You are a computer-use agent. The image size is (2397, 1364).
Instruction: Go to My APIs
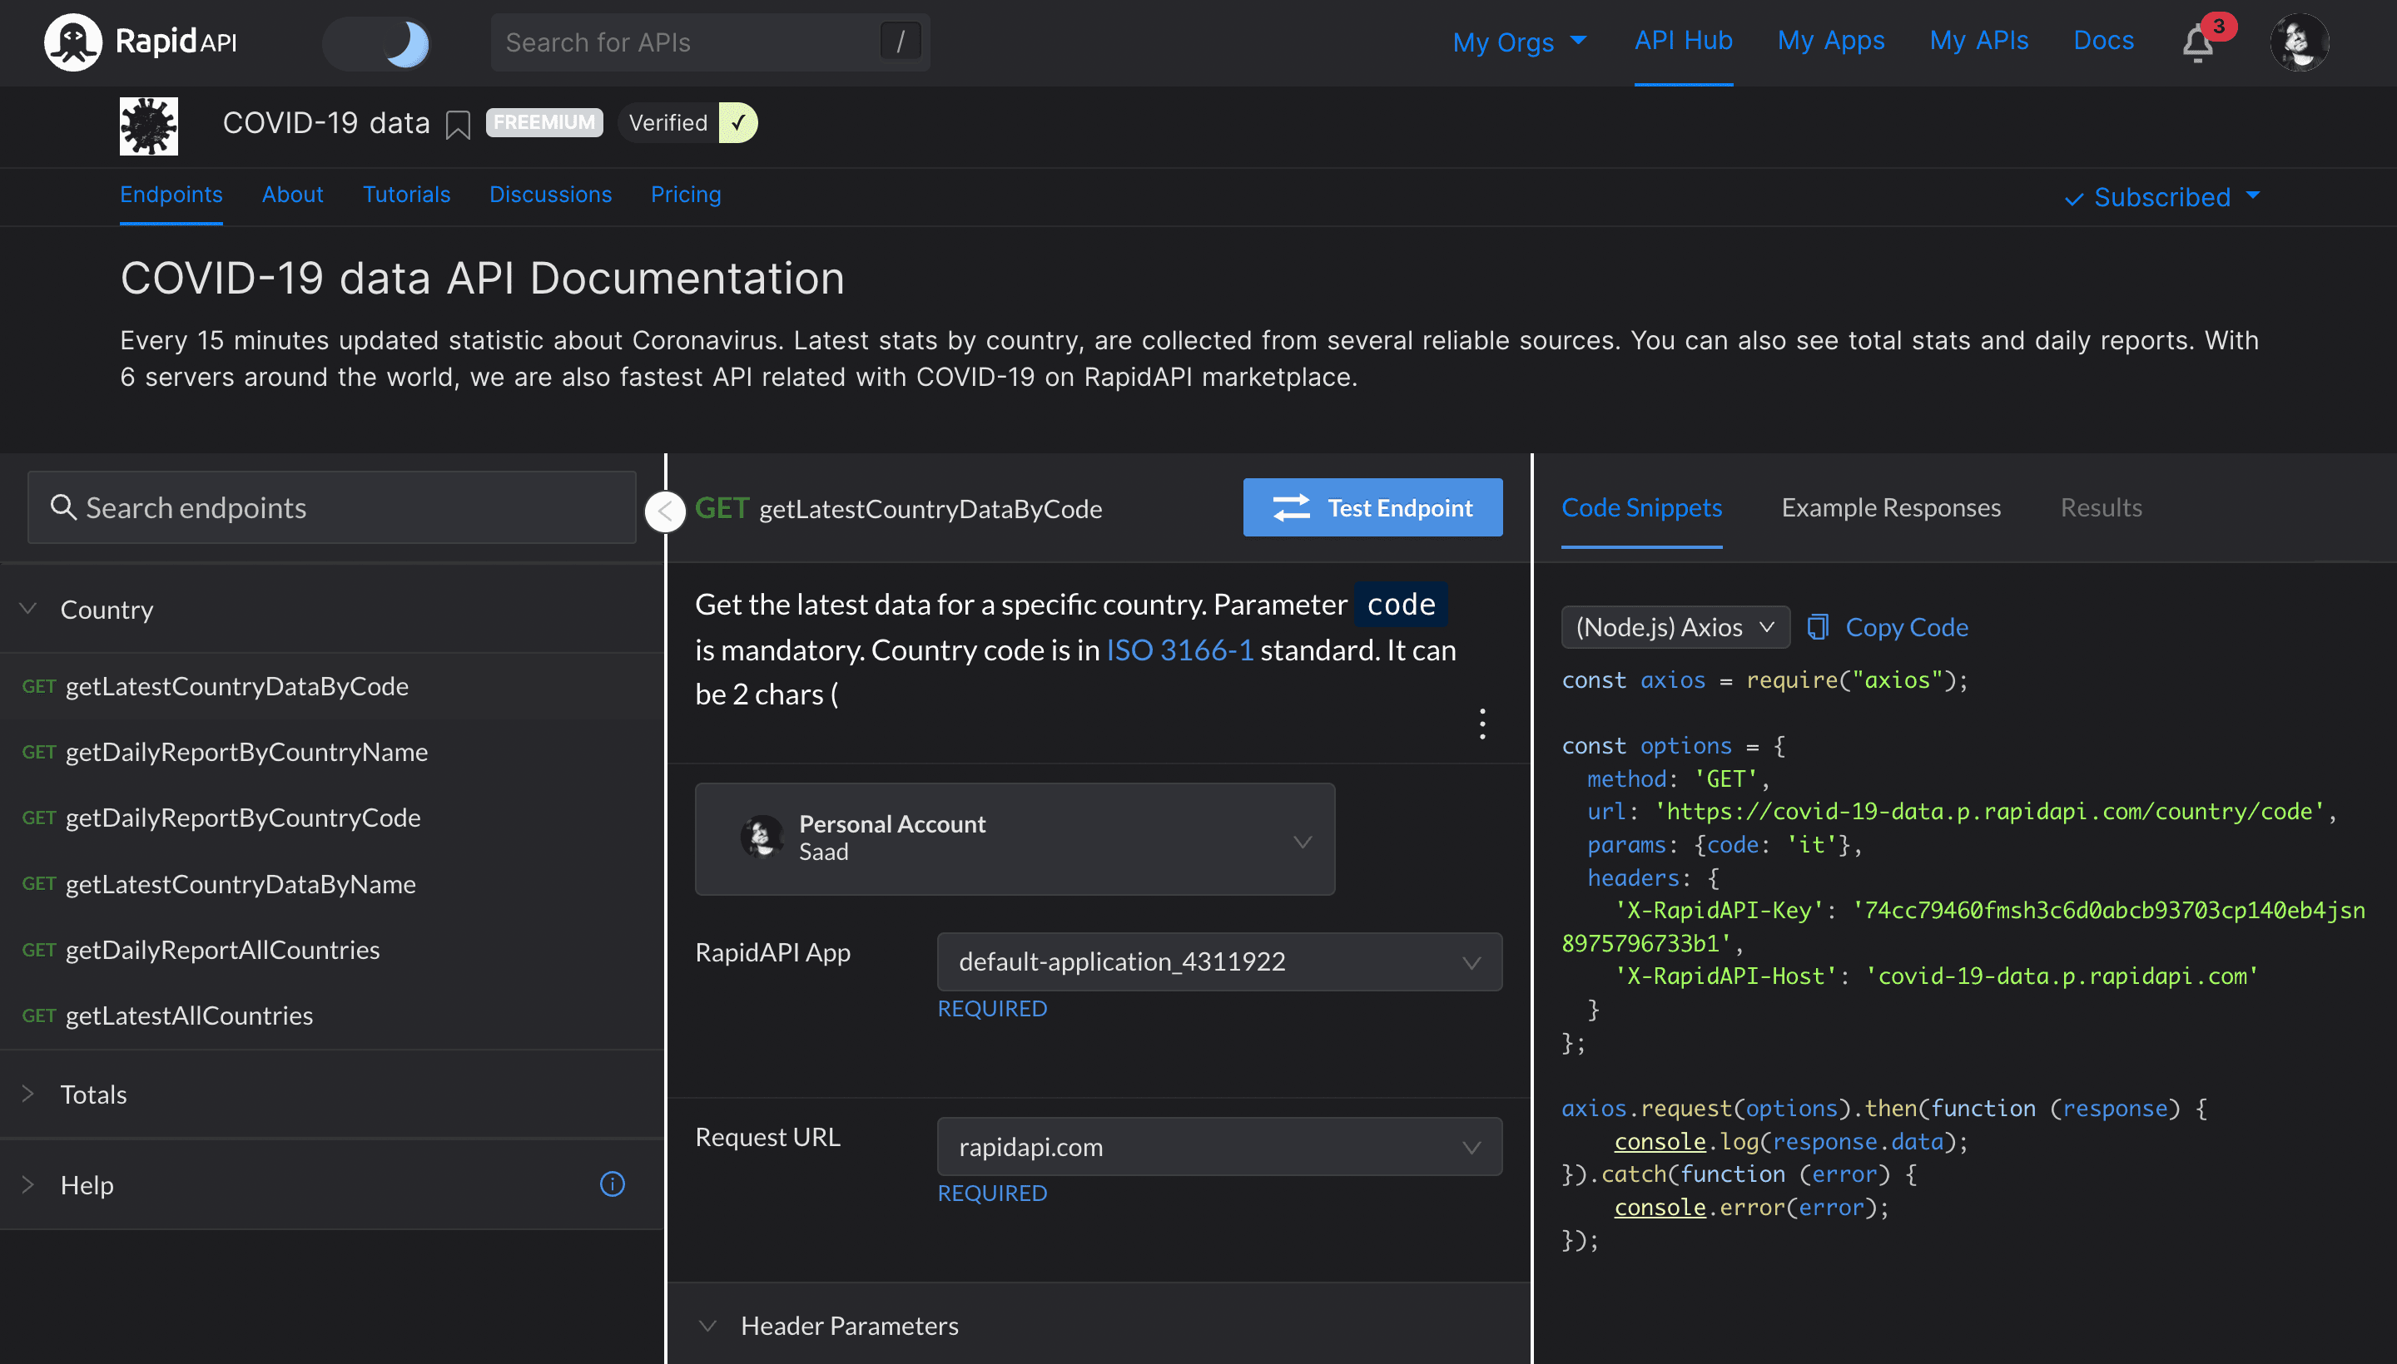pos(1978,40)
